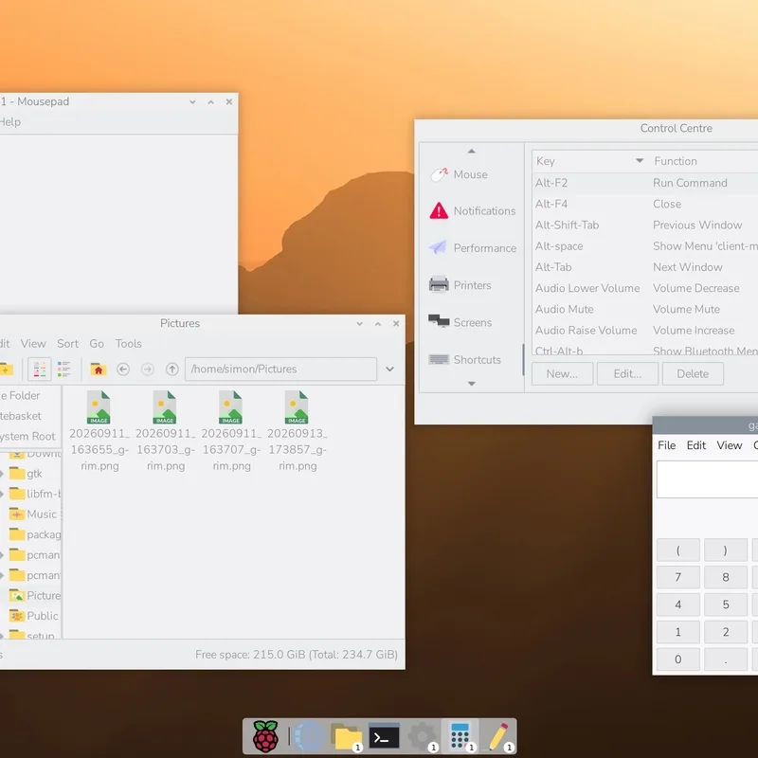Screen dimensions: 758x758
Task: Open Music folder in sidebar tree
Action: point(34,514)
